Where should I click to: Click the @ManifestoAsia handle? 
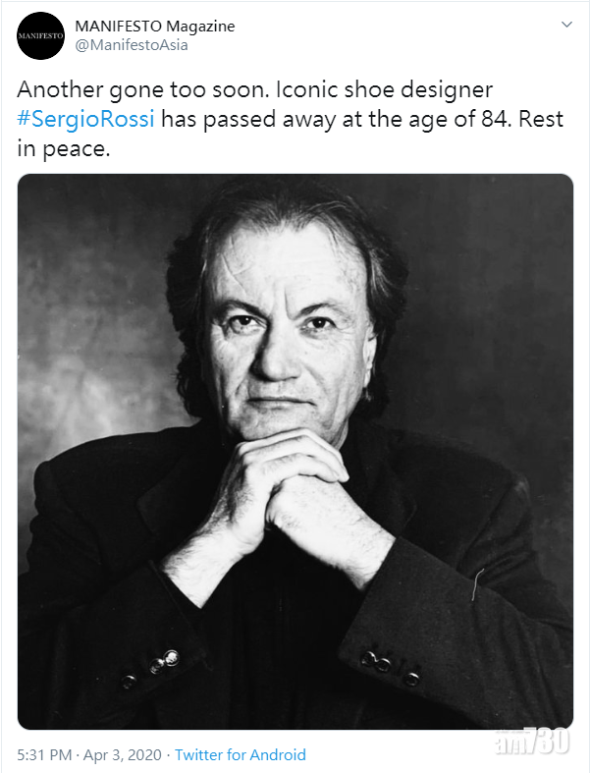(x=131, y=45)
